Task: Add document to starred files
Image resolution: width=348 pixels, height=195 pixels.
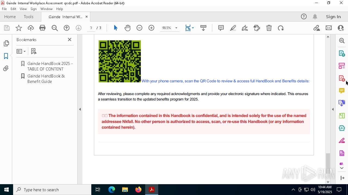Action: (x=19, y=28)
